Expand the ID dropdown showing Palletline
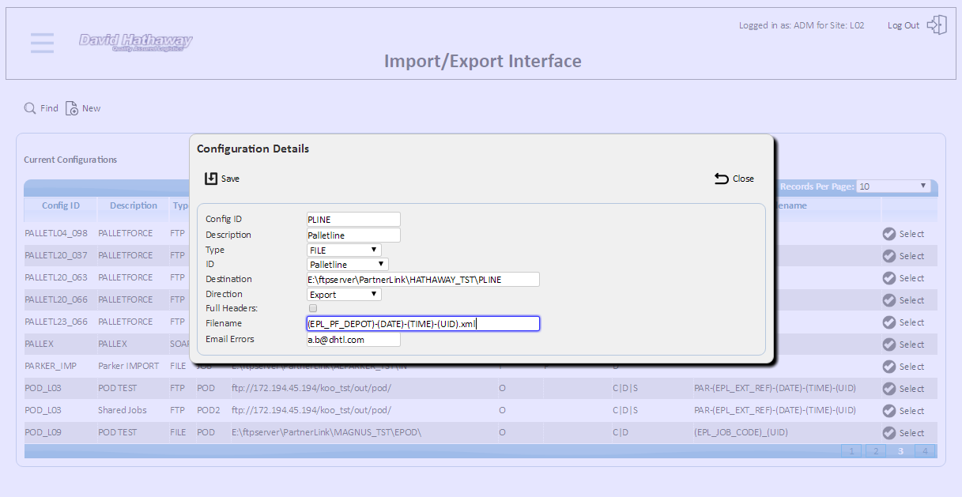The height and width of the screenshot is (497, 962). coord(348,265)
